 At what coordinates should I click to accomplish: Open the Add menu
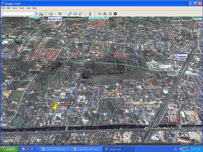click(28, 8)
